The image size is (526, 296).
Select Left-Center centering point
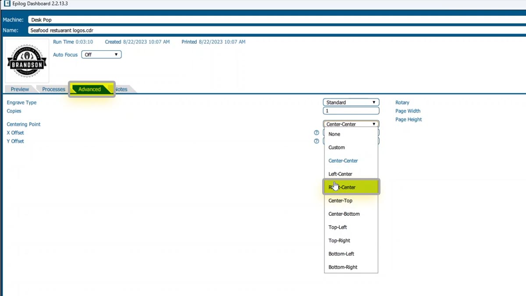tap(340, 174)
